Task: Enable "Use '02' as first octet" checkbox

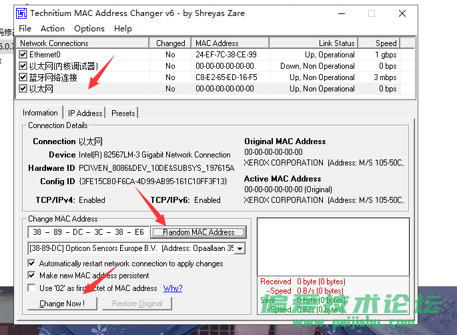Action: [32, 288]
